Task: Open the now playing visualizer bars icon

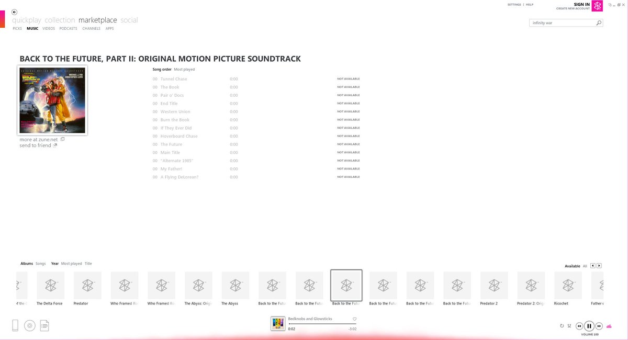Action: 609,326
